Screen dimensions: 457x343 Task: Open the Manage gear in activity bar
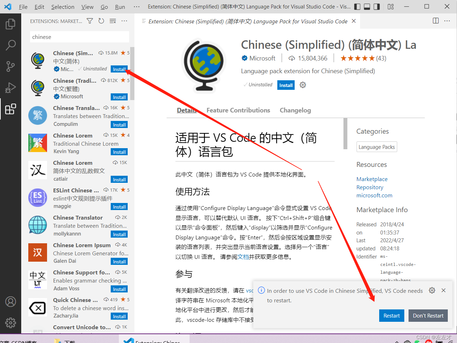click(x=11, y=322)
